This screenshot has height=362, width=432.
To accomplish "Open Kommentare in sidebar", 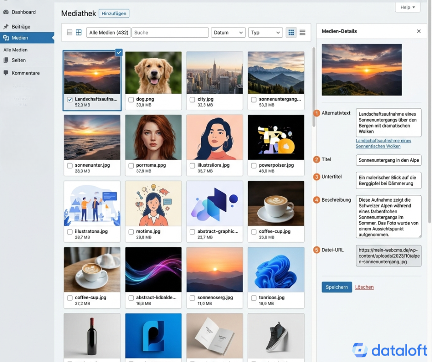I will click(x=26, y=73).
